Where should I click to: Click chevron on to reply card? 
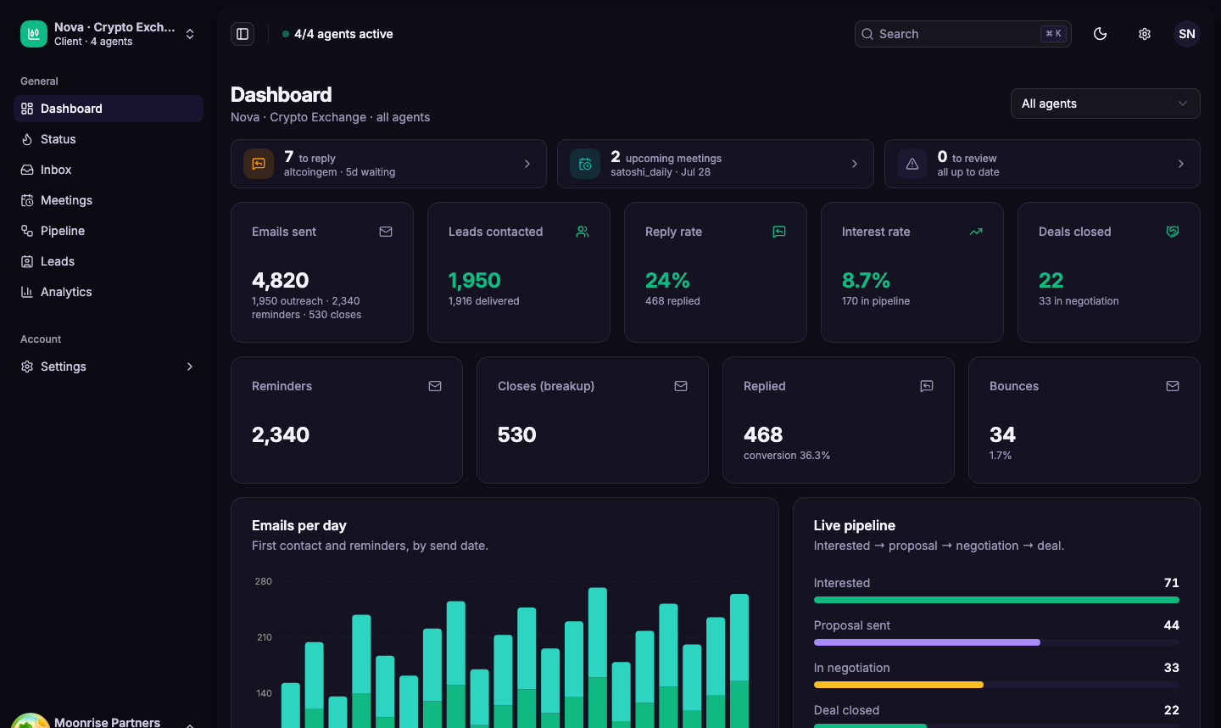[x=527, y=164]
